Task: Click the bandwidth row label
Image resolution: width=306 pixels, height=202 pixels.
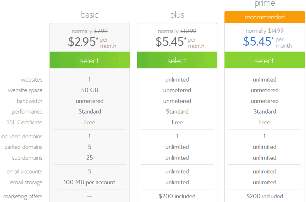Action: (x=29, y=101)
